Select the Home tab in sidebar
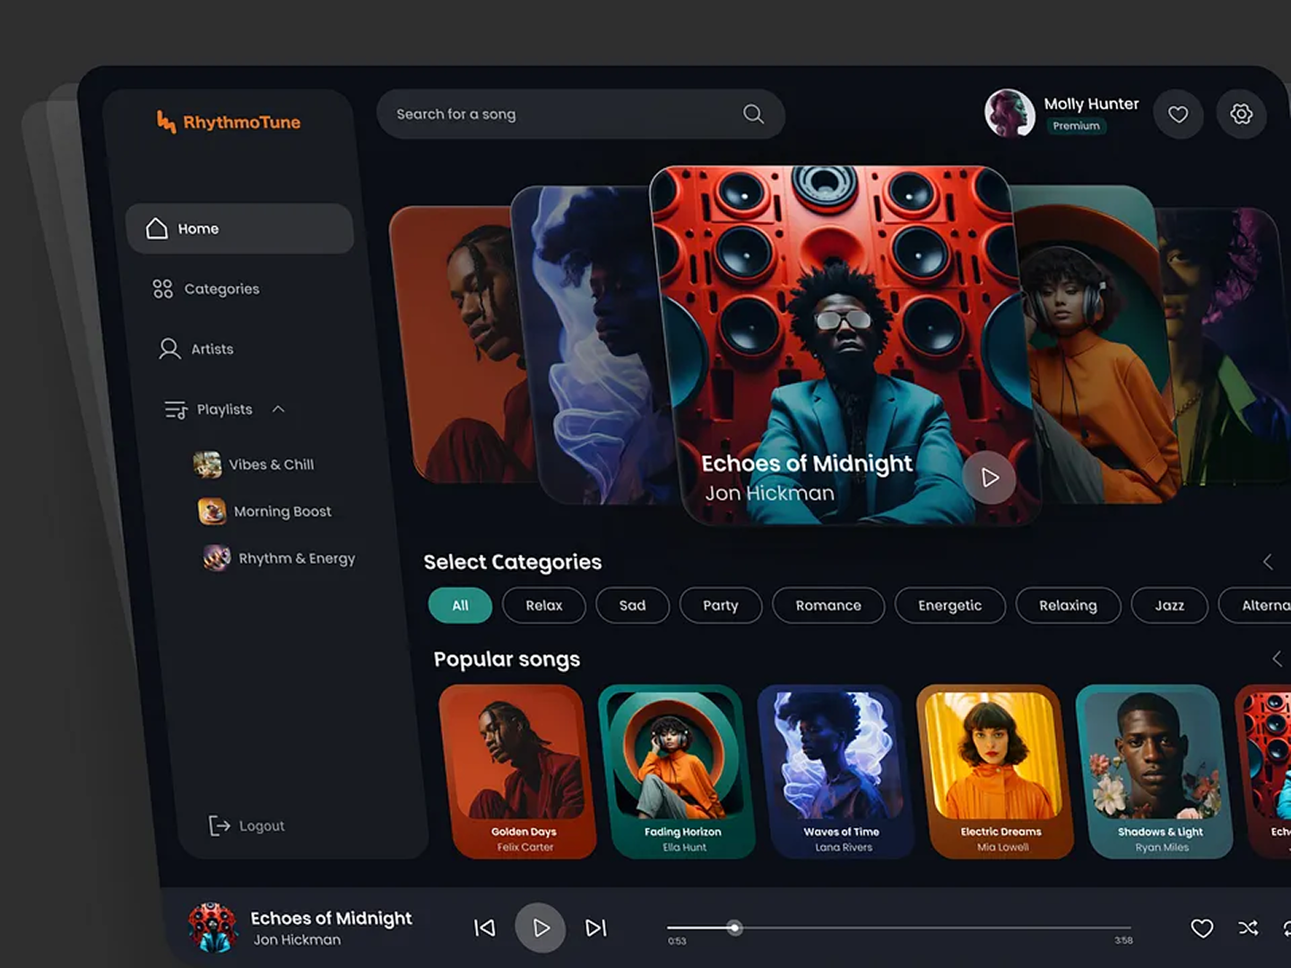This screenshot has height=968, width=1291. point(198,229)
